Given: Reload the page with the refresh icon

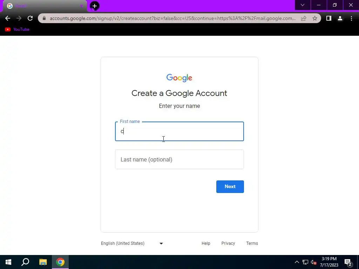Looking at the screenshot, I should [x=30, y=18].
